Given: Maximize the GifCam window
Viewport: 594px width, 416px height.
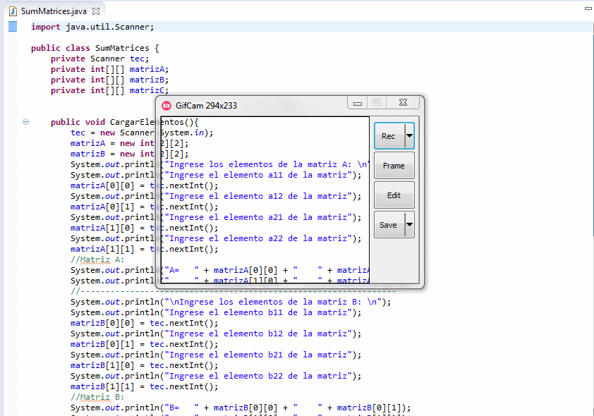Looking at the screenshot, I should point(377,103).
